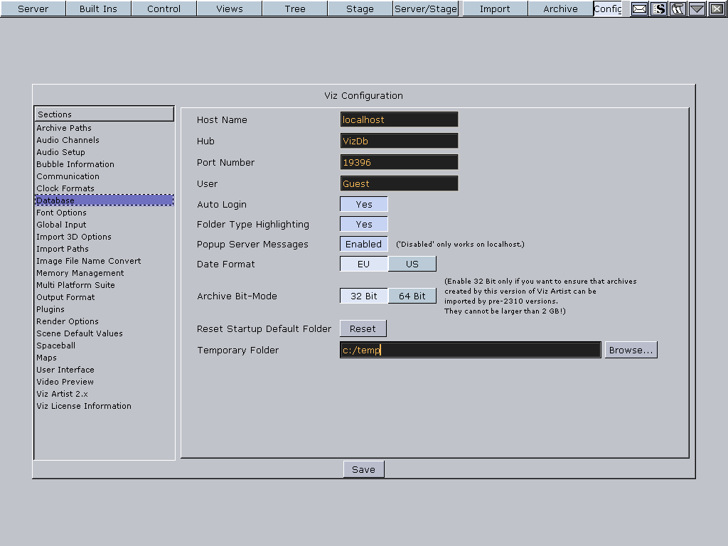Select US date format
The width and height of the screenshot is (728, 546).
(x=412, y=264)
